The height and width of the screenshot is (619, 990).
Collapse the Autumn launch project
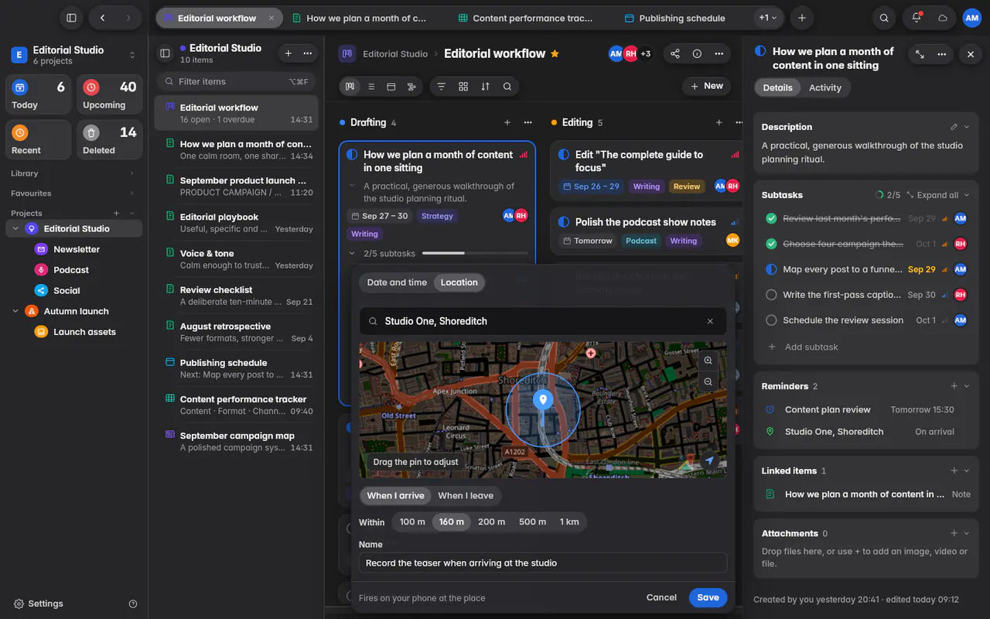(15, 311)
